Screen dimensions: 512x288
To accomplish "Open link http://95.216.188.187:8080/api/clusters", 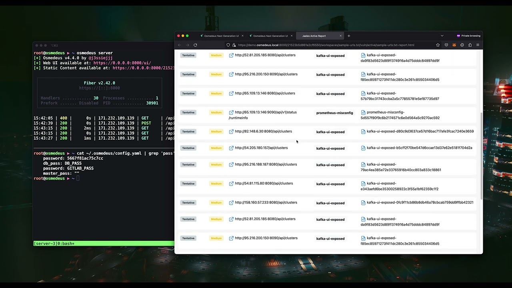I will [266, 164].
